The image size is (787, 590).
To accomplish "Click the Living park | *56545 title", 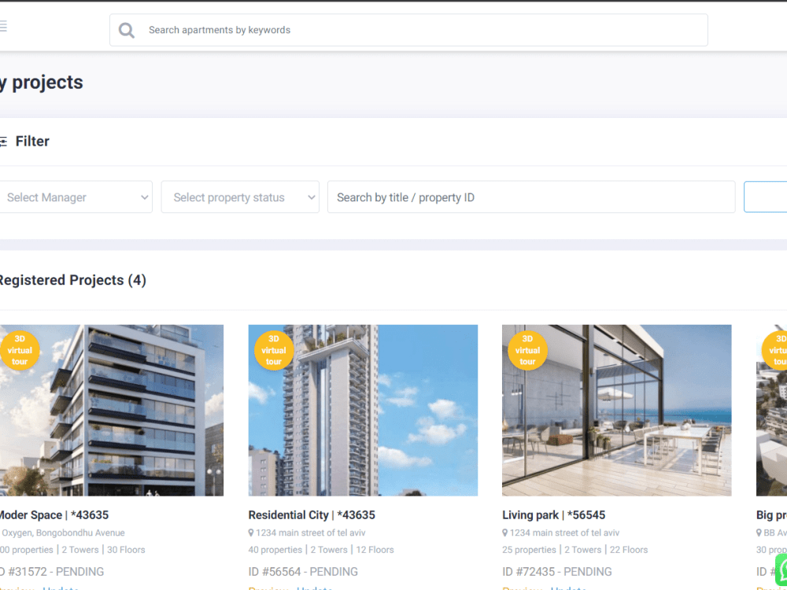I will (553, 515).
